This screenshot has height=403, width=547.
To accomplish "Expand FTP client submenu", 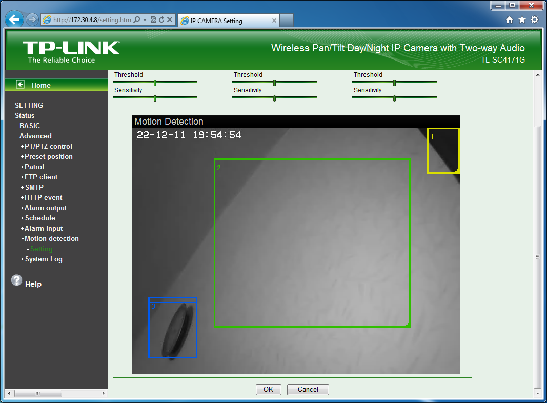I will coord(39,177).
